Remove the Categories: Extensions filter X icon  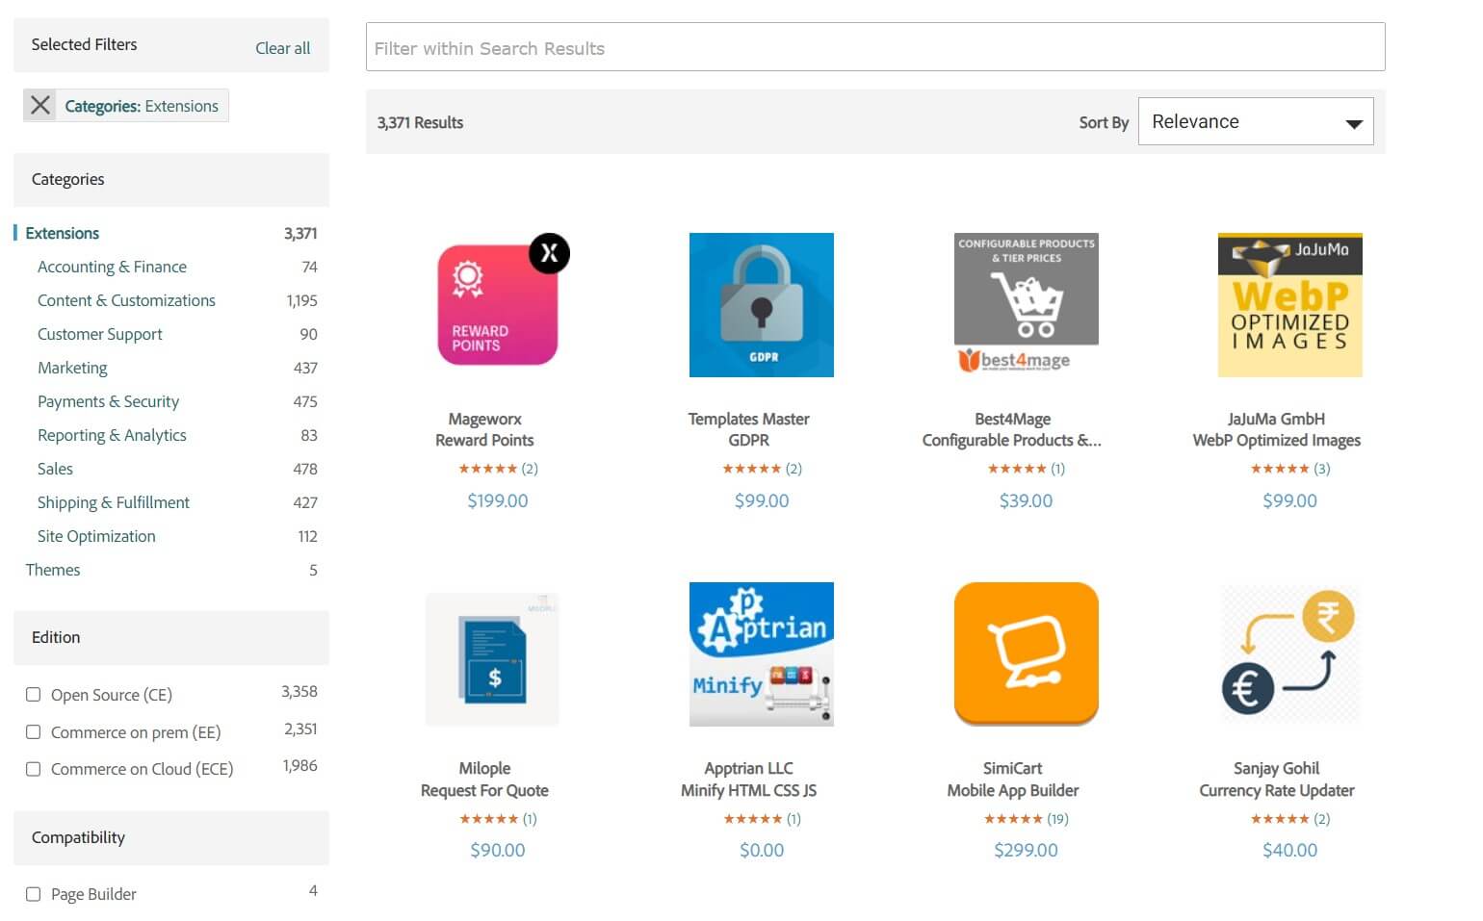pos(40,106)
